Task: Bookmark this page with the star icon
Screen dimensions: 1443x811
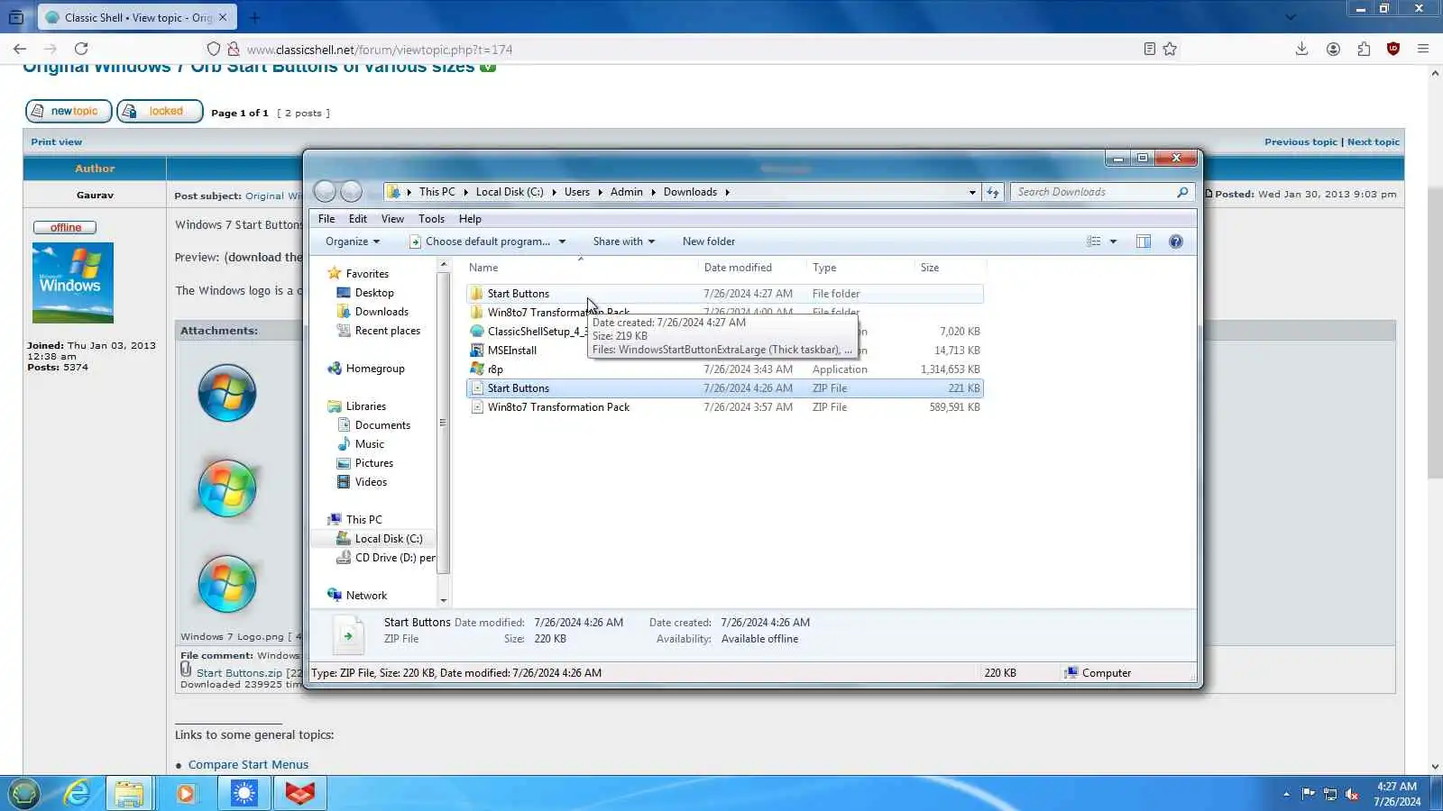Action: click(1170, 49)
